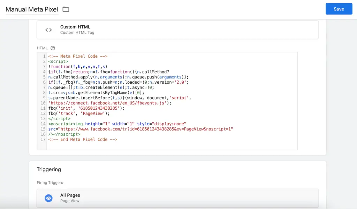The image size is (357, 209).
Task: Open the All Pages firing trigger
Action: (178, 198)
